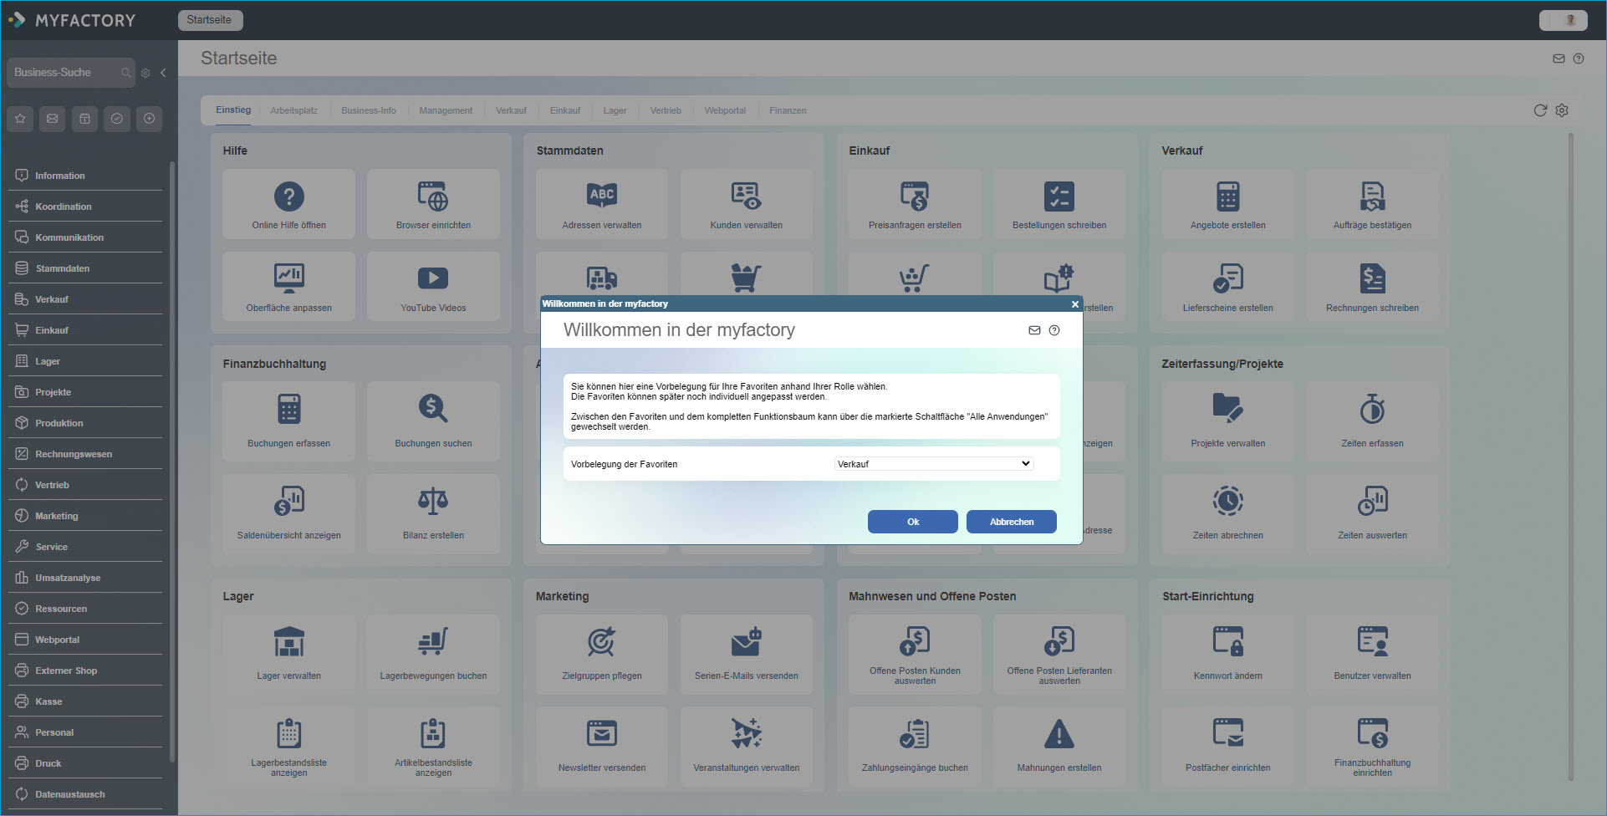Click the refresh icon on the tab bar

1540,110
